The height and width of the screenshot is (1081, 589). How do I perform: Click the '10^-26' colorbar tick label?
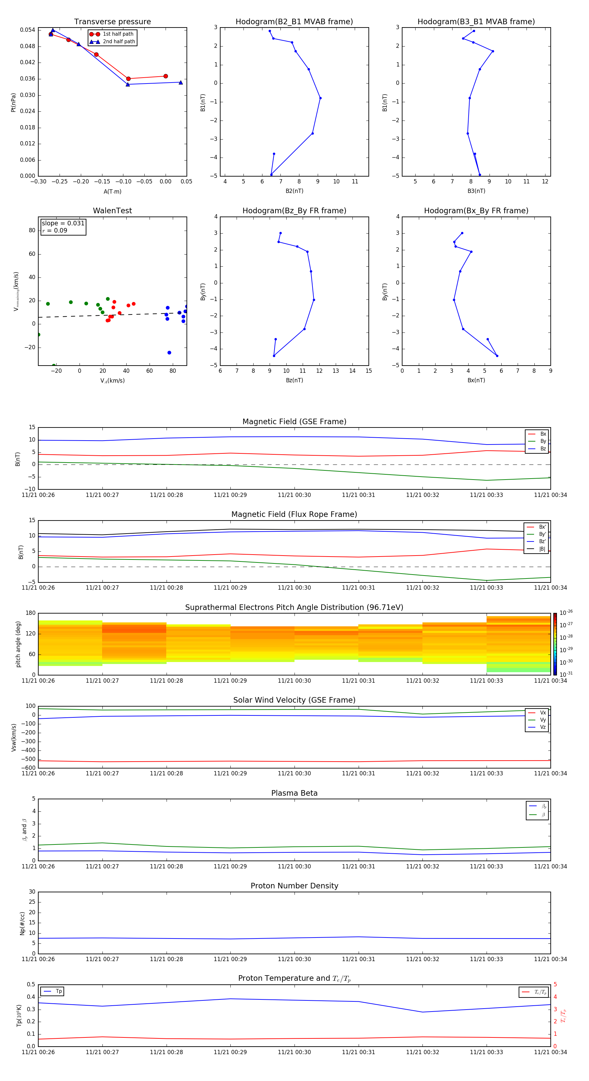click(x=566, y=613)
